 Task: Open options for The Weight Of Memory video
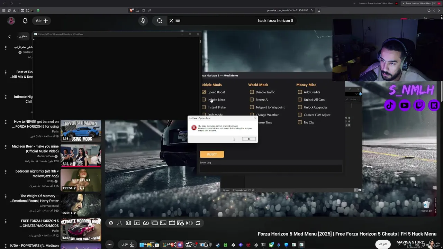(6, 196)
